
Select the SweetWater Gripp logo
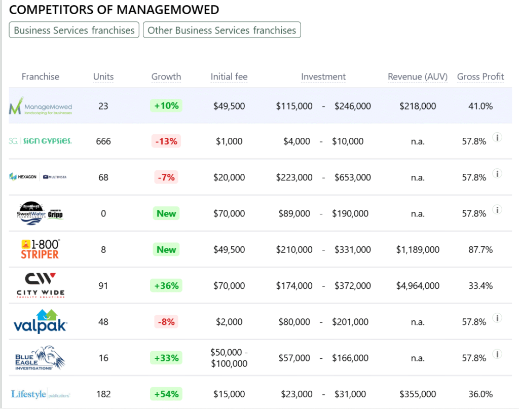click(x=40, y=213)
